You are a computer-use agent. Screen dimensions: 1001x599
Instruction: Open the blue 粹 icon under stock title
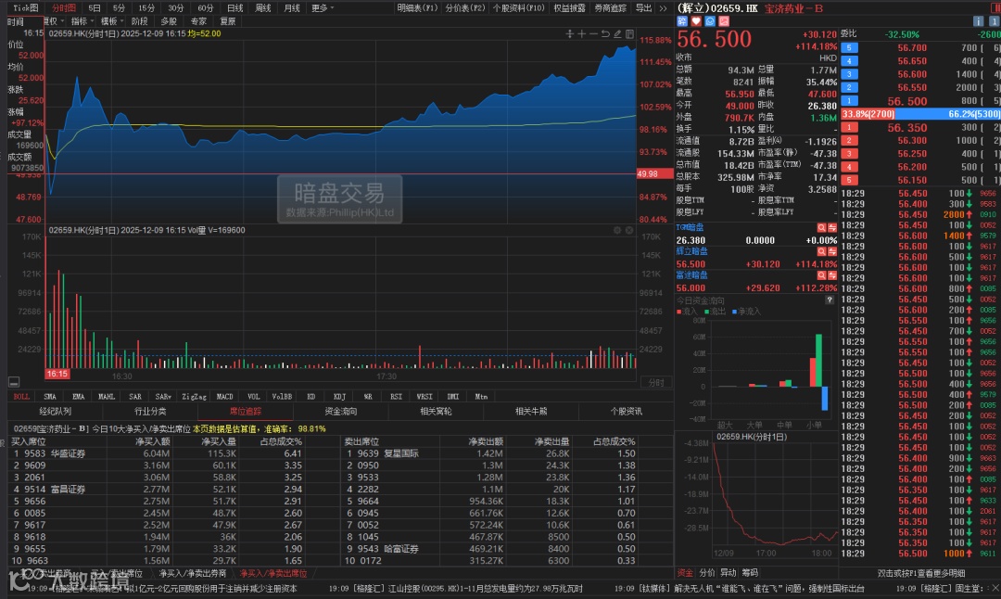pos(682,21)
